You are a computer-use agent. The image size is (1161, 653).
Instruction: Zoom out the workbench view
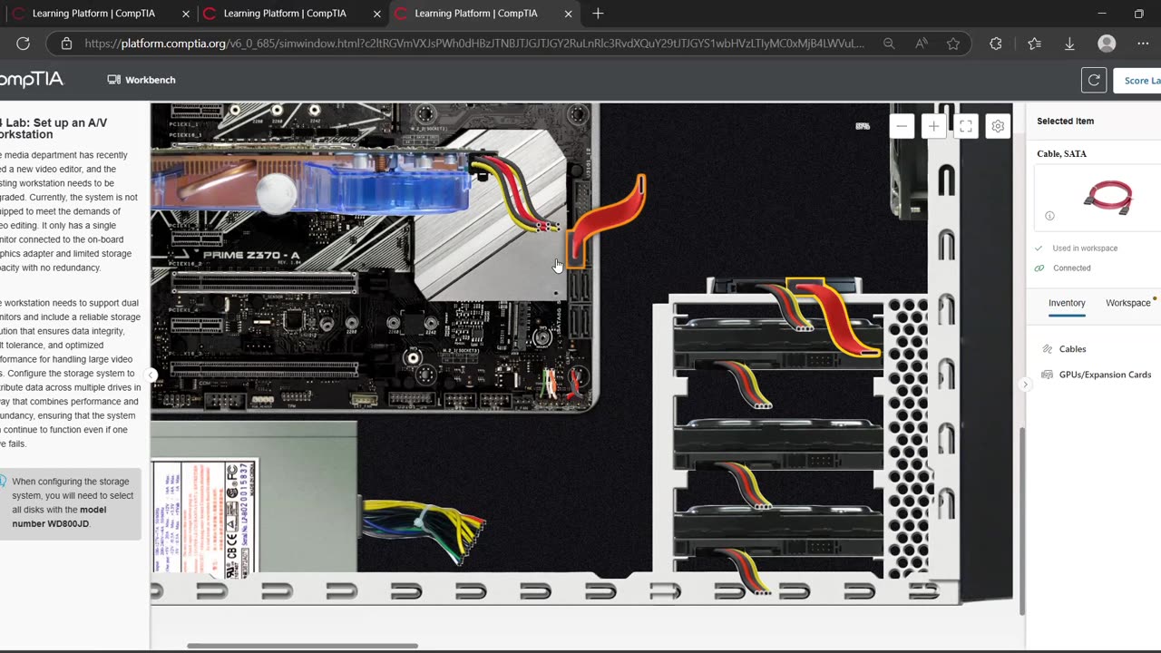(x=901, y=126)
